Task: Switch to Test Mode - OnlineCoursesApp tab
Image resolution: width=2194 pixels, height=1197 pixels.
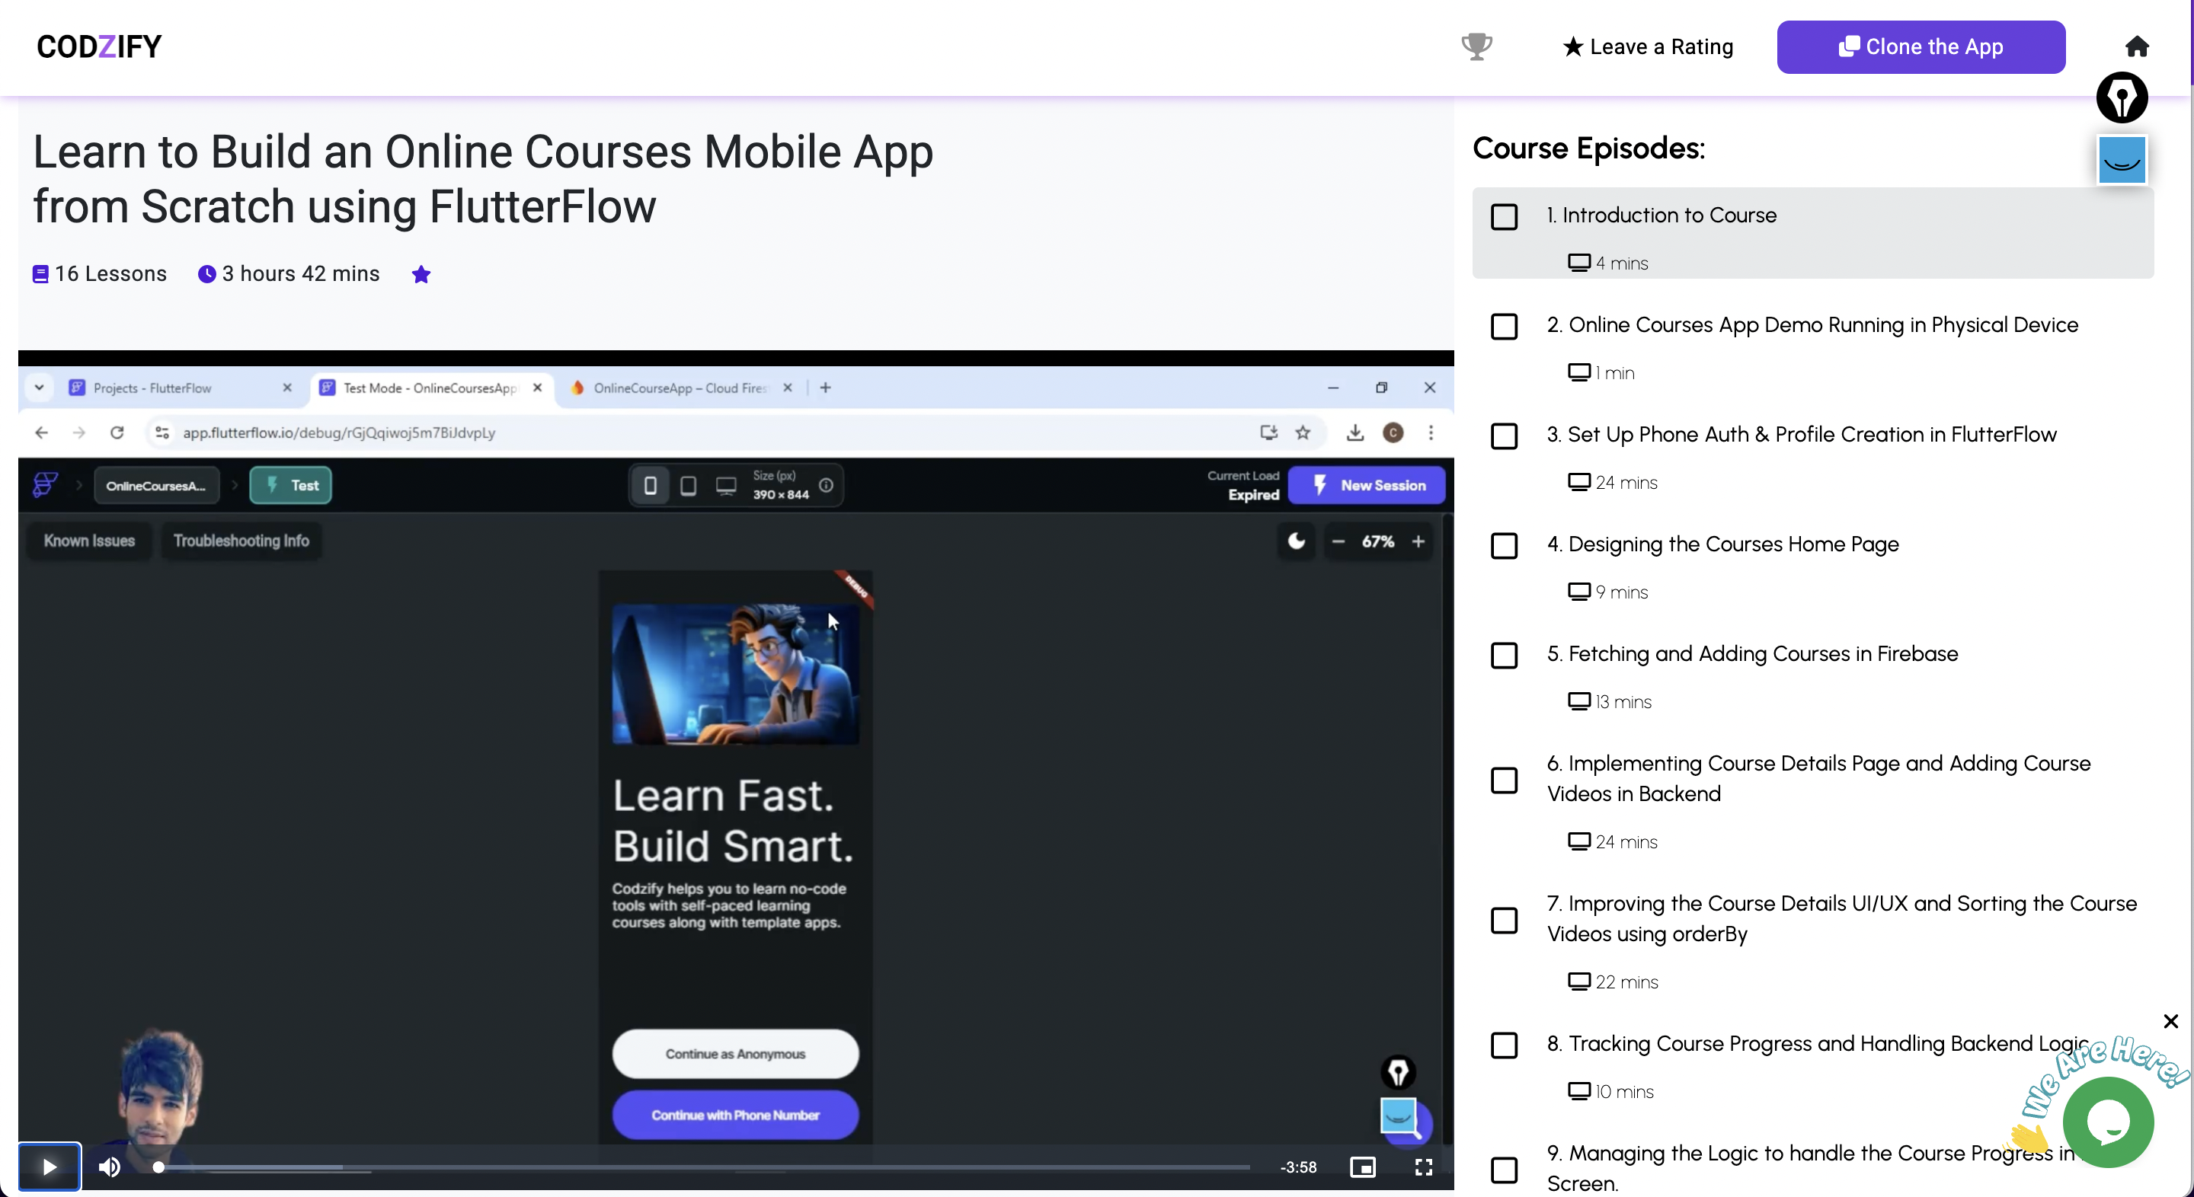Action: point(430,388)
